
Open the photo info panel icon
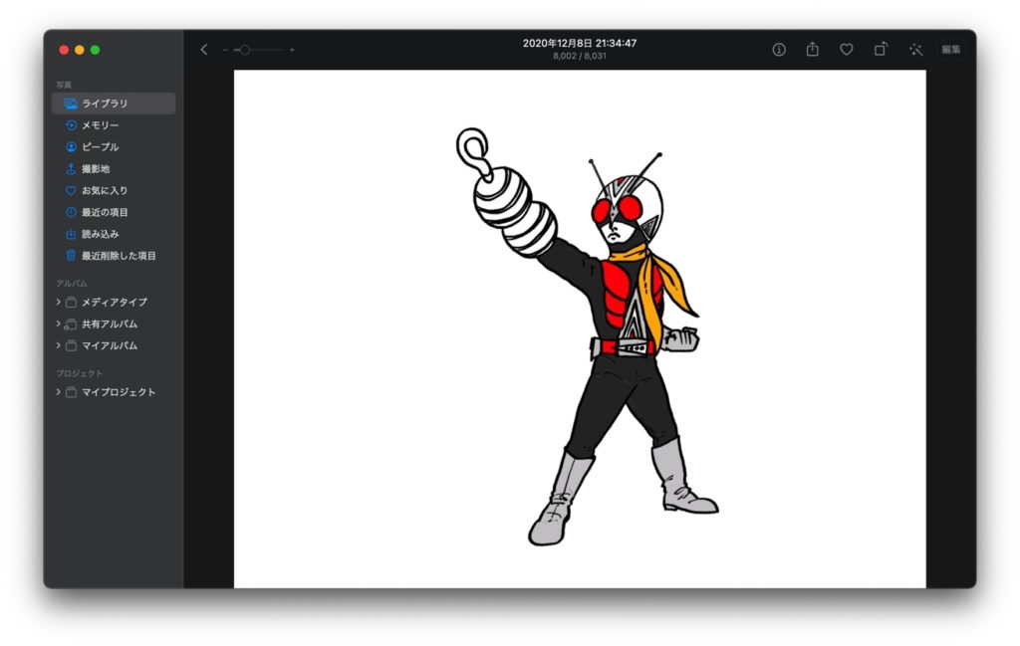click(779, 50)
